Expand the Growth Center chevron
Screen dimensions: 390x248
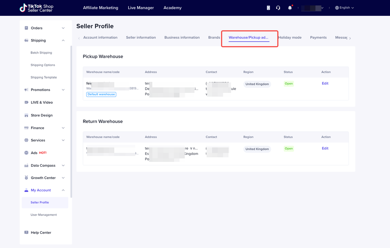coord(63,178)
